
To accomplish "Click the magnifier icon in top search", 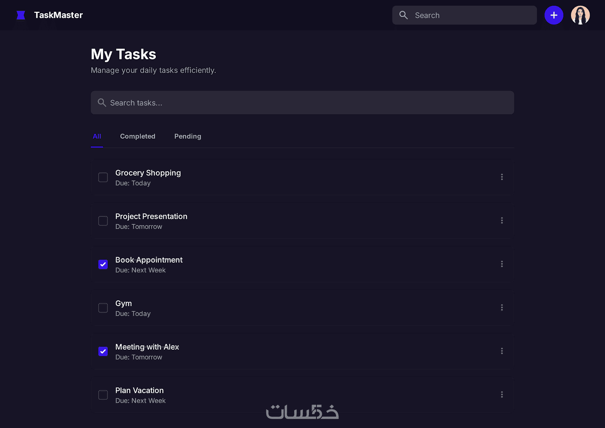I will pos(403,15).
